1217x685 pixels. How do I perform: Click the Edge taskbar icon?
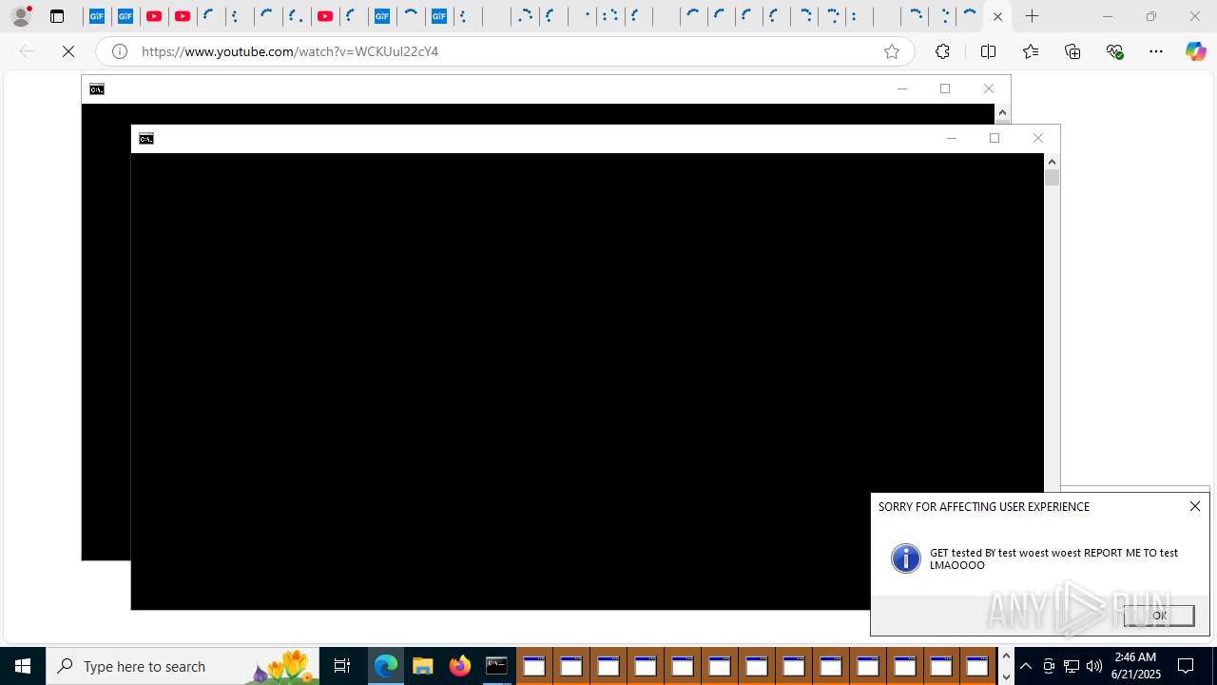point(385,666)
